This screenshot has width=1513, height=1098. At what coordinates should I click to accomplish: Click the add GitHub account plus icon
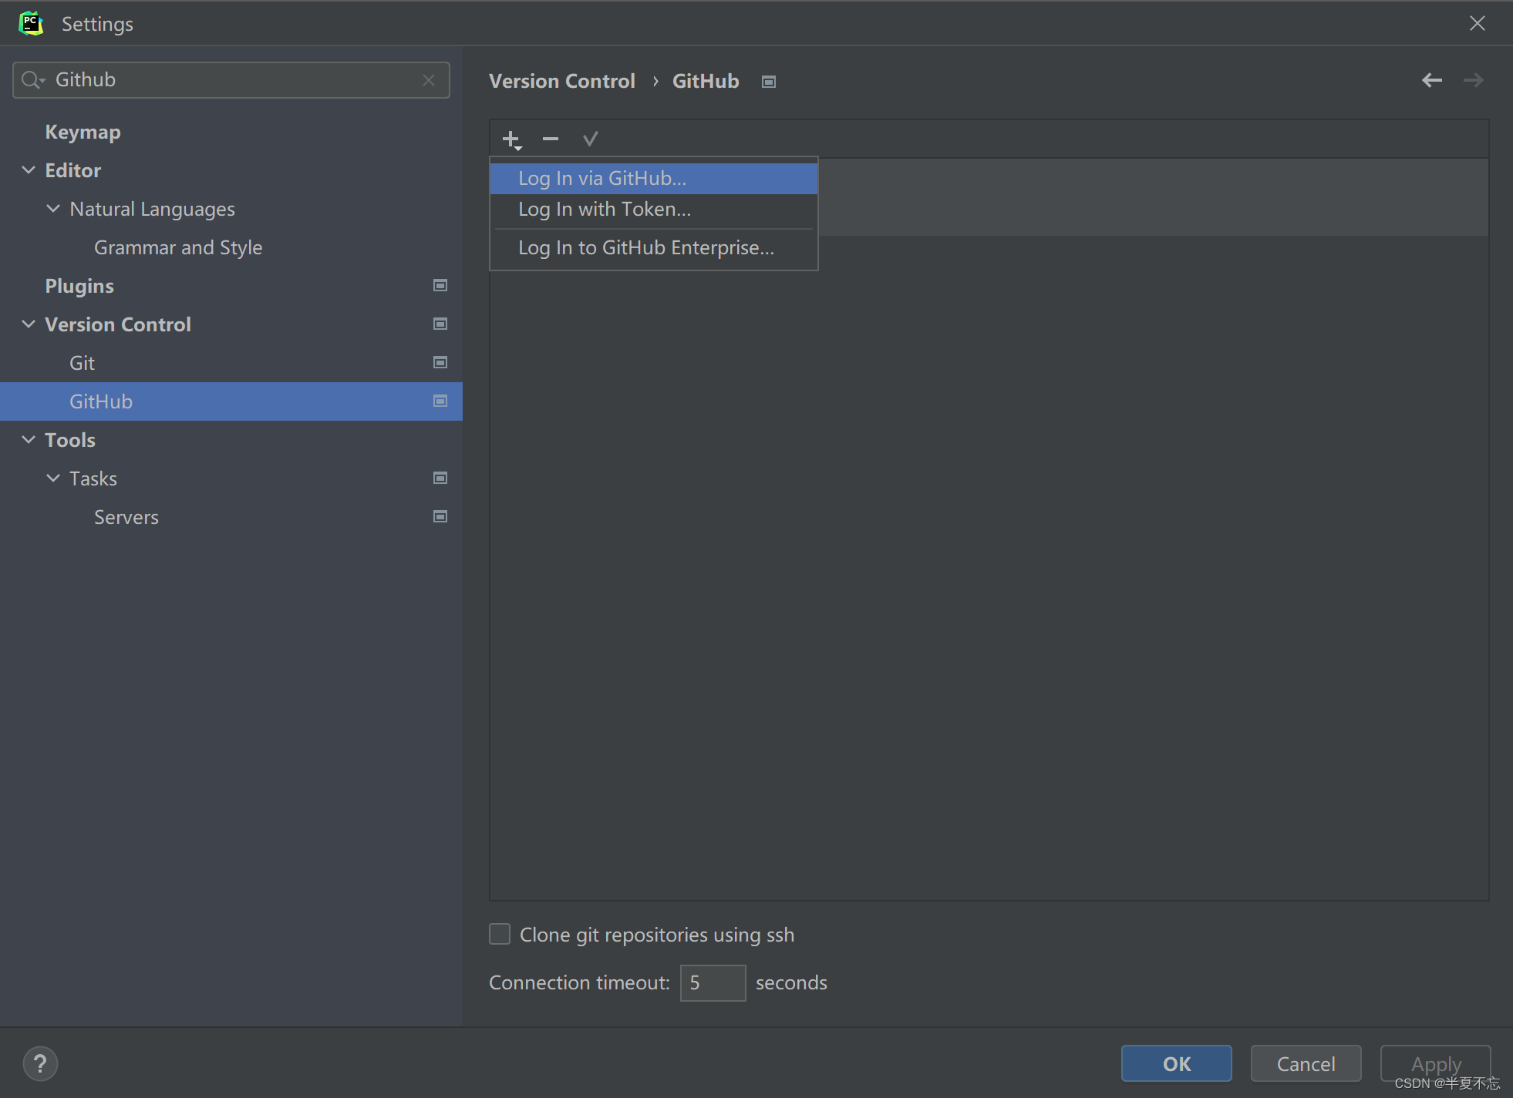[x=511, y=139]
